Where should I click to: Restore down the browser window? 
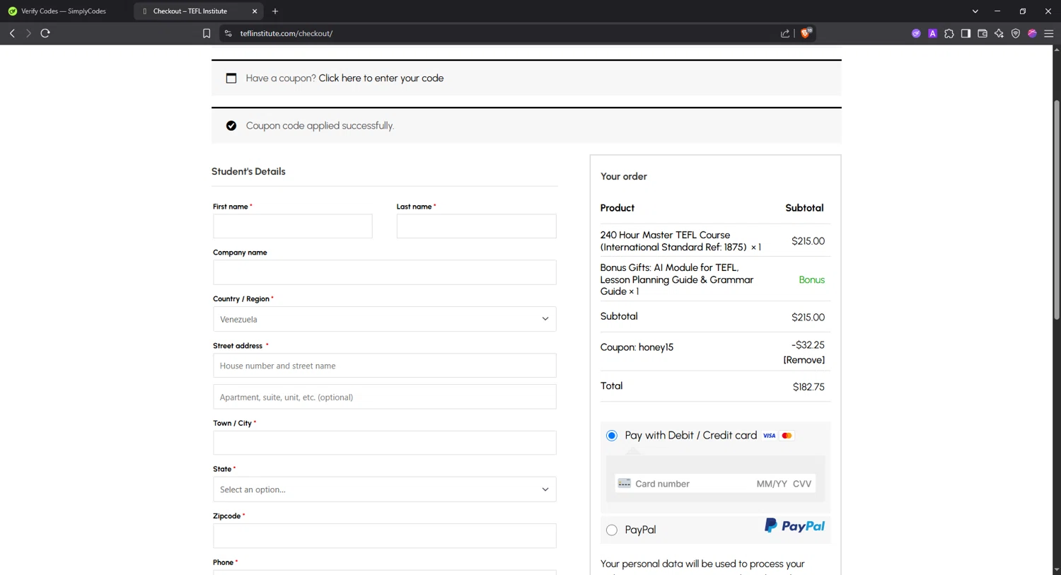pos(1023,11)
